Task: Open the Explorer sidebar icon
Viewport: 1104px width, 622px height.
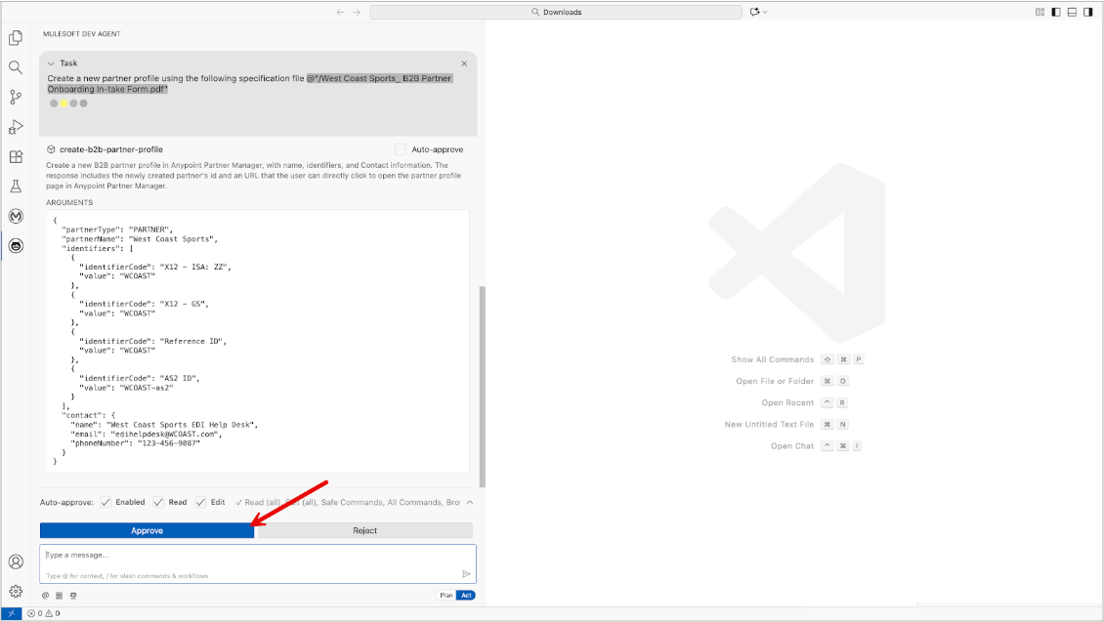Action: [x=16, y=38]
